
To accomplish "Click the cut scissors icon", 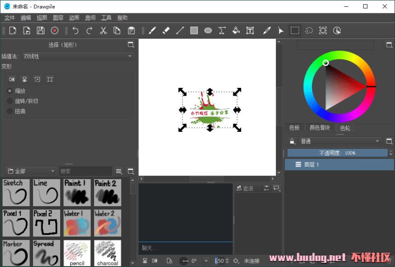I will 103,31.
